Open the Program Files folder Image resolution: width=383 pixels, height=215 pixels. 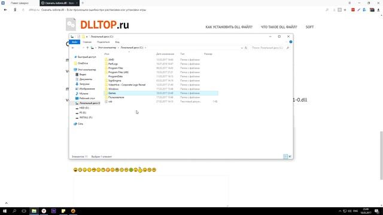115,68
